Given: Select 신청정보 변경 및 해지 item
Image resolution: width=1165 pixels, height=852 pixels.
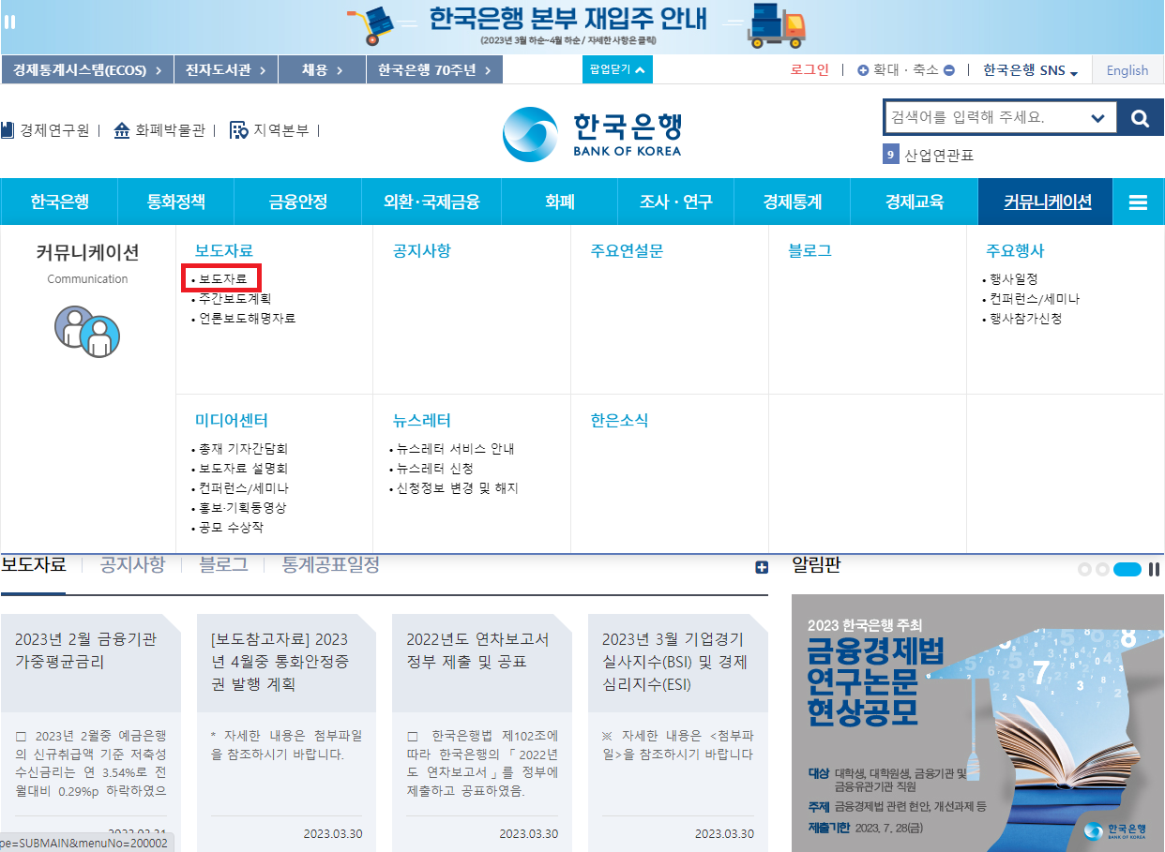Looking at the screenshot, I should coord(457,488).
